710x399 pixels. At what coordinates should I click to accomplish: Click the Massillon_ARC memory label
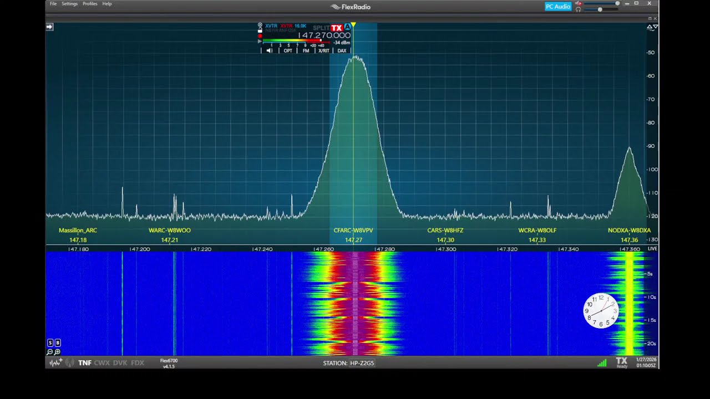[78, 230]
